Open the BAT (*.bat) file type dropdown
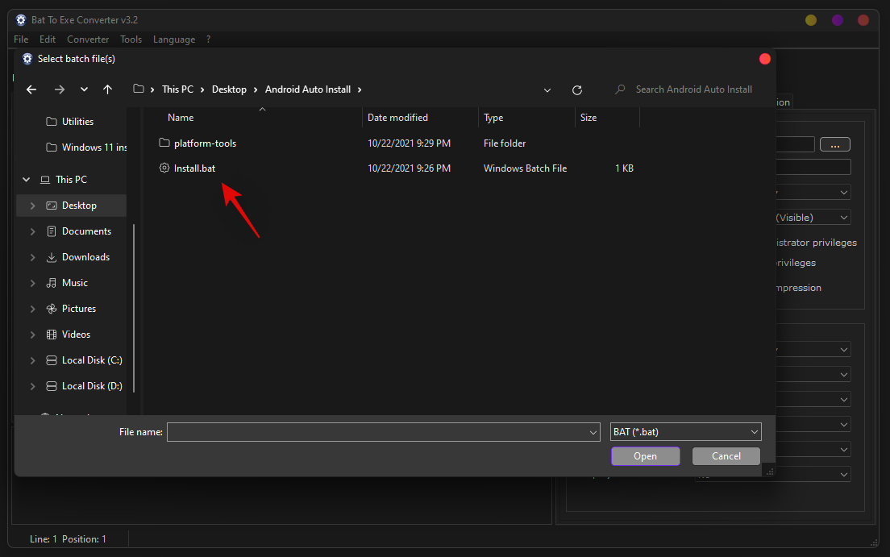 (x=685, y=432)
